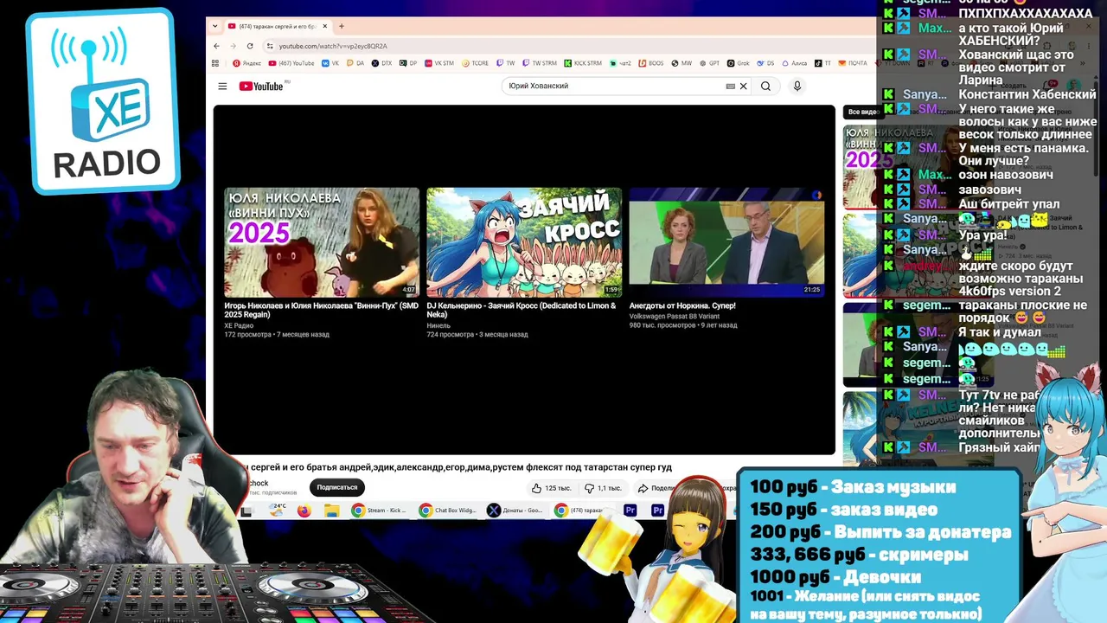Switch to the Stream - Kick Chrome window
This screenshot has width=1107, height=623.
coord(379,511)
